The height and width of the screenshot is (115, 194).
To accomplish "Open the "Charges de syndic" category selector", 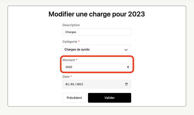I will tap(93, 50).
